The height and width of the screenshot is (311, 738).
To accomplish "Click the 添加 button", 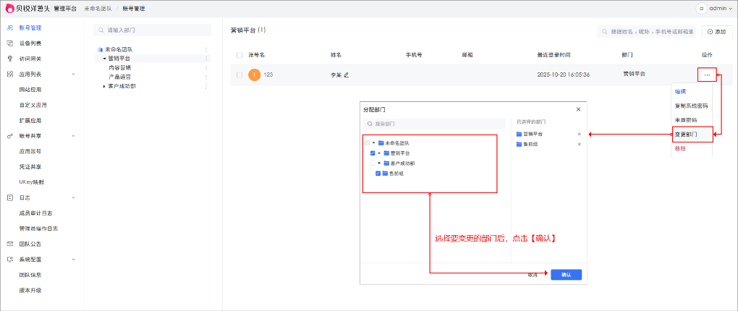I will tap(716, 32).
